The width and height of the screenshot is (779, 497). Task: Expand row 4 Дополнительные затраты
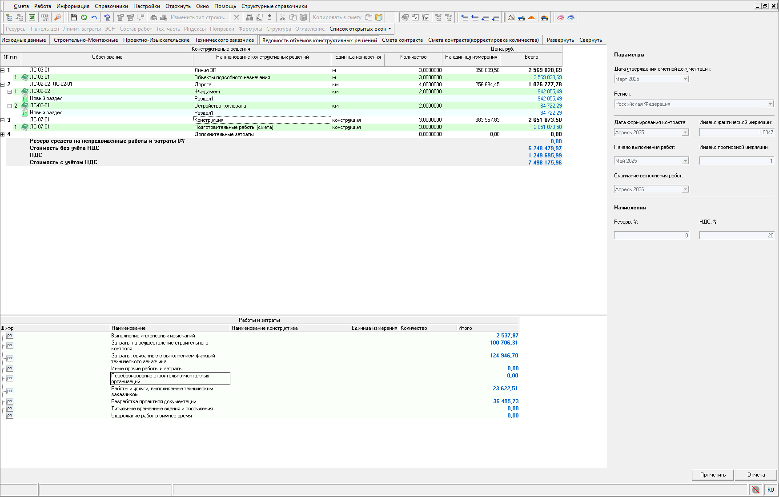(x=3, y=134)
